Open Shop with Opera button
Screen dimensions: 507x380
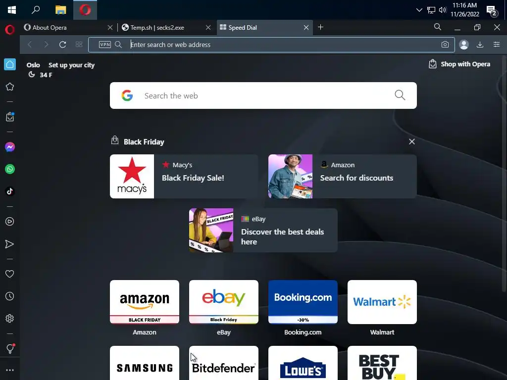pyautogui.click(x=459, y=64)
